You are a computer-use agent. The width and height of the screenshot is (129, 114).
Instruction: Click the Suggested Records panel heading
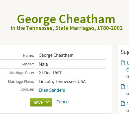pos(125,52)
